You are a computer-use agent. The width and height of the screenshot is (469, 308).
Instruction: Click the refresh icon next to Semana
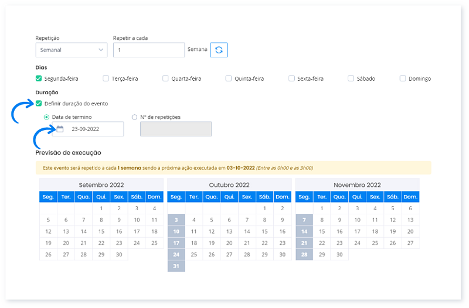tap(219, 50)
